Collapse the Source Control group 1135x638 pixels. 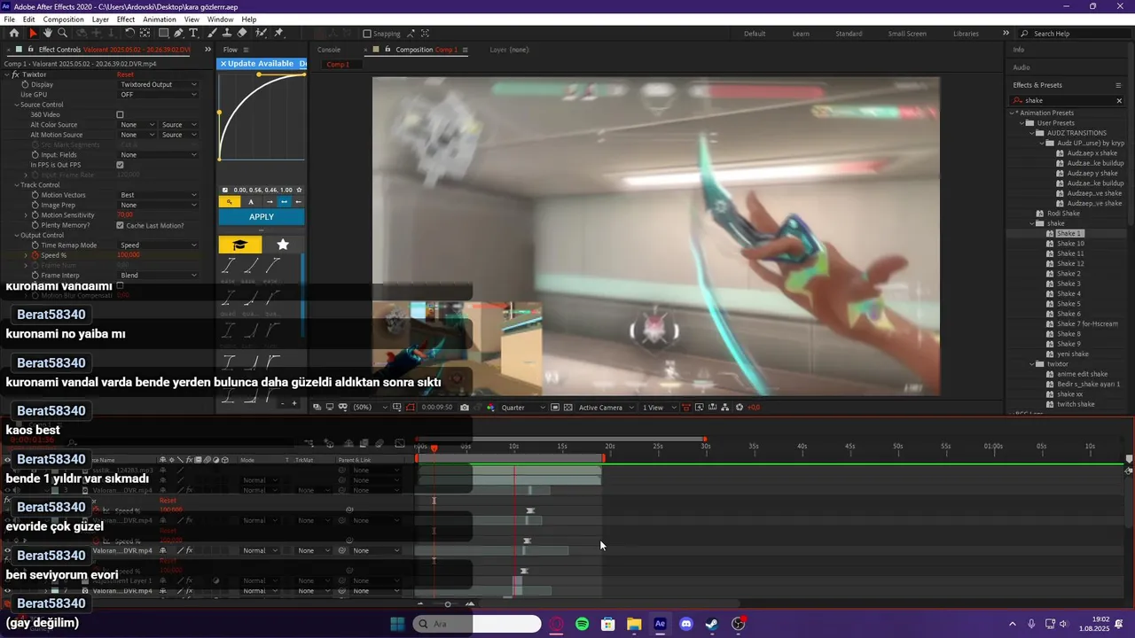(x=16, y=105)
